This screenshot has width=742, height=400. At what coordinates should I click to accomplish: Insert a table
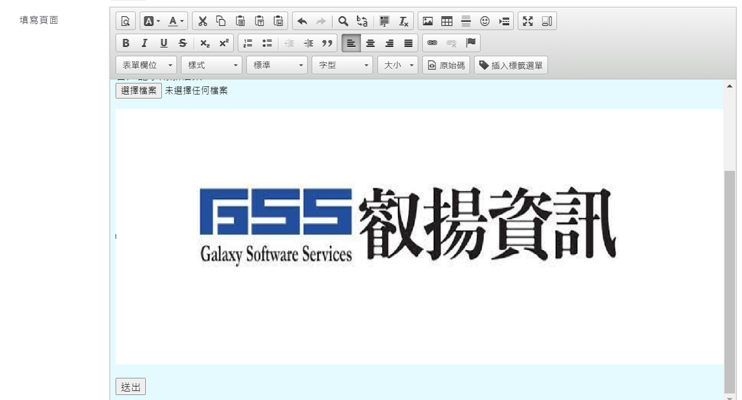[447, 21]
